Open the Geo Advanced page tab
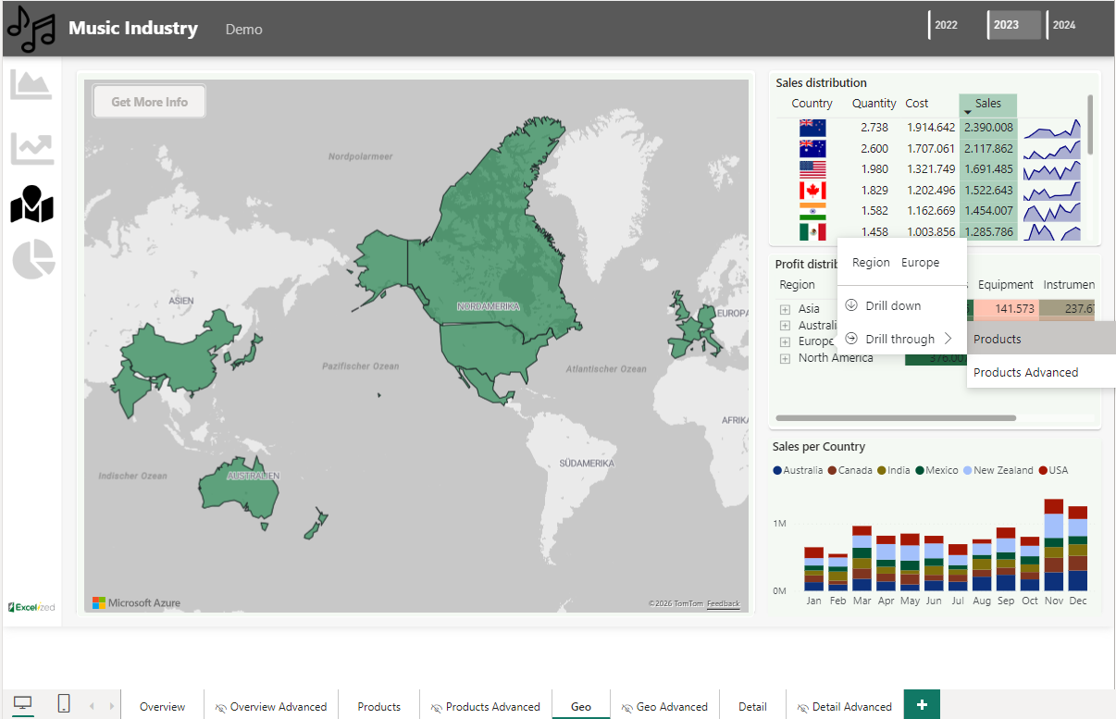Screen dimensions: 1116x719 pyautogui.click(x=664, y=706)
